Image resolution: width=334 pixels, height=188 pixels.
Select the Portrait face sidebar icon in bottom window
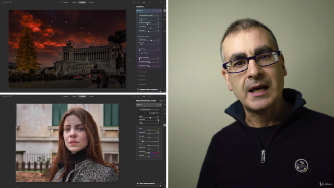click(x=165, y=109)
